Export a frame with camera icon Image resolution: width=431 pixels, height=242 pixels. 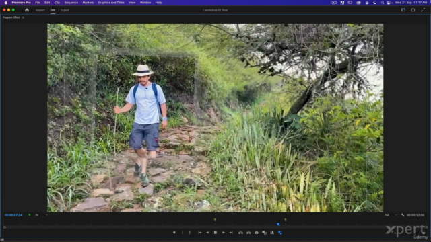(x=257, y=233)
